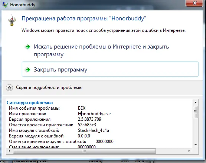206x163 pixels.
Task: Click vertical scrollbar down arrow in details
Action: 196,145
